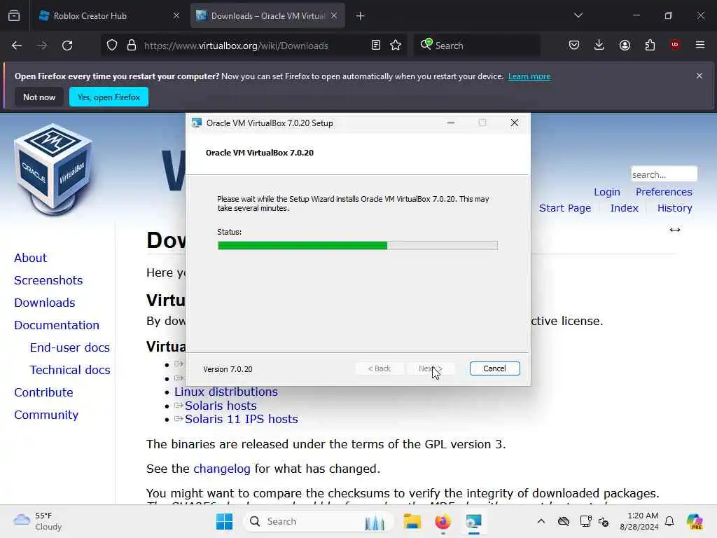Image resolution: width=717 pixels, height=538 pixels.
Task: Open Community in the sidebar
Action: click(x=46, y=415)
